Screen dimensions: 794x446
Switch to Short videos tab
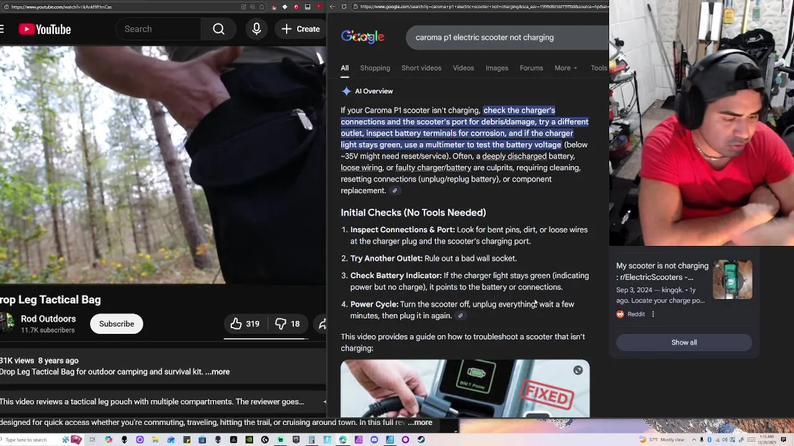421,68
